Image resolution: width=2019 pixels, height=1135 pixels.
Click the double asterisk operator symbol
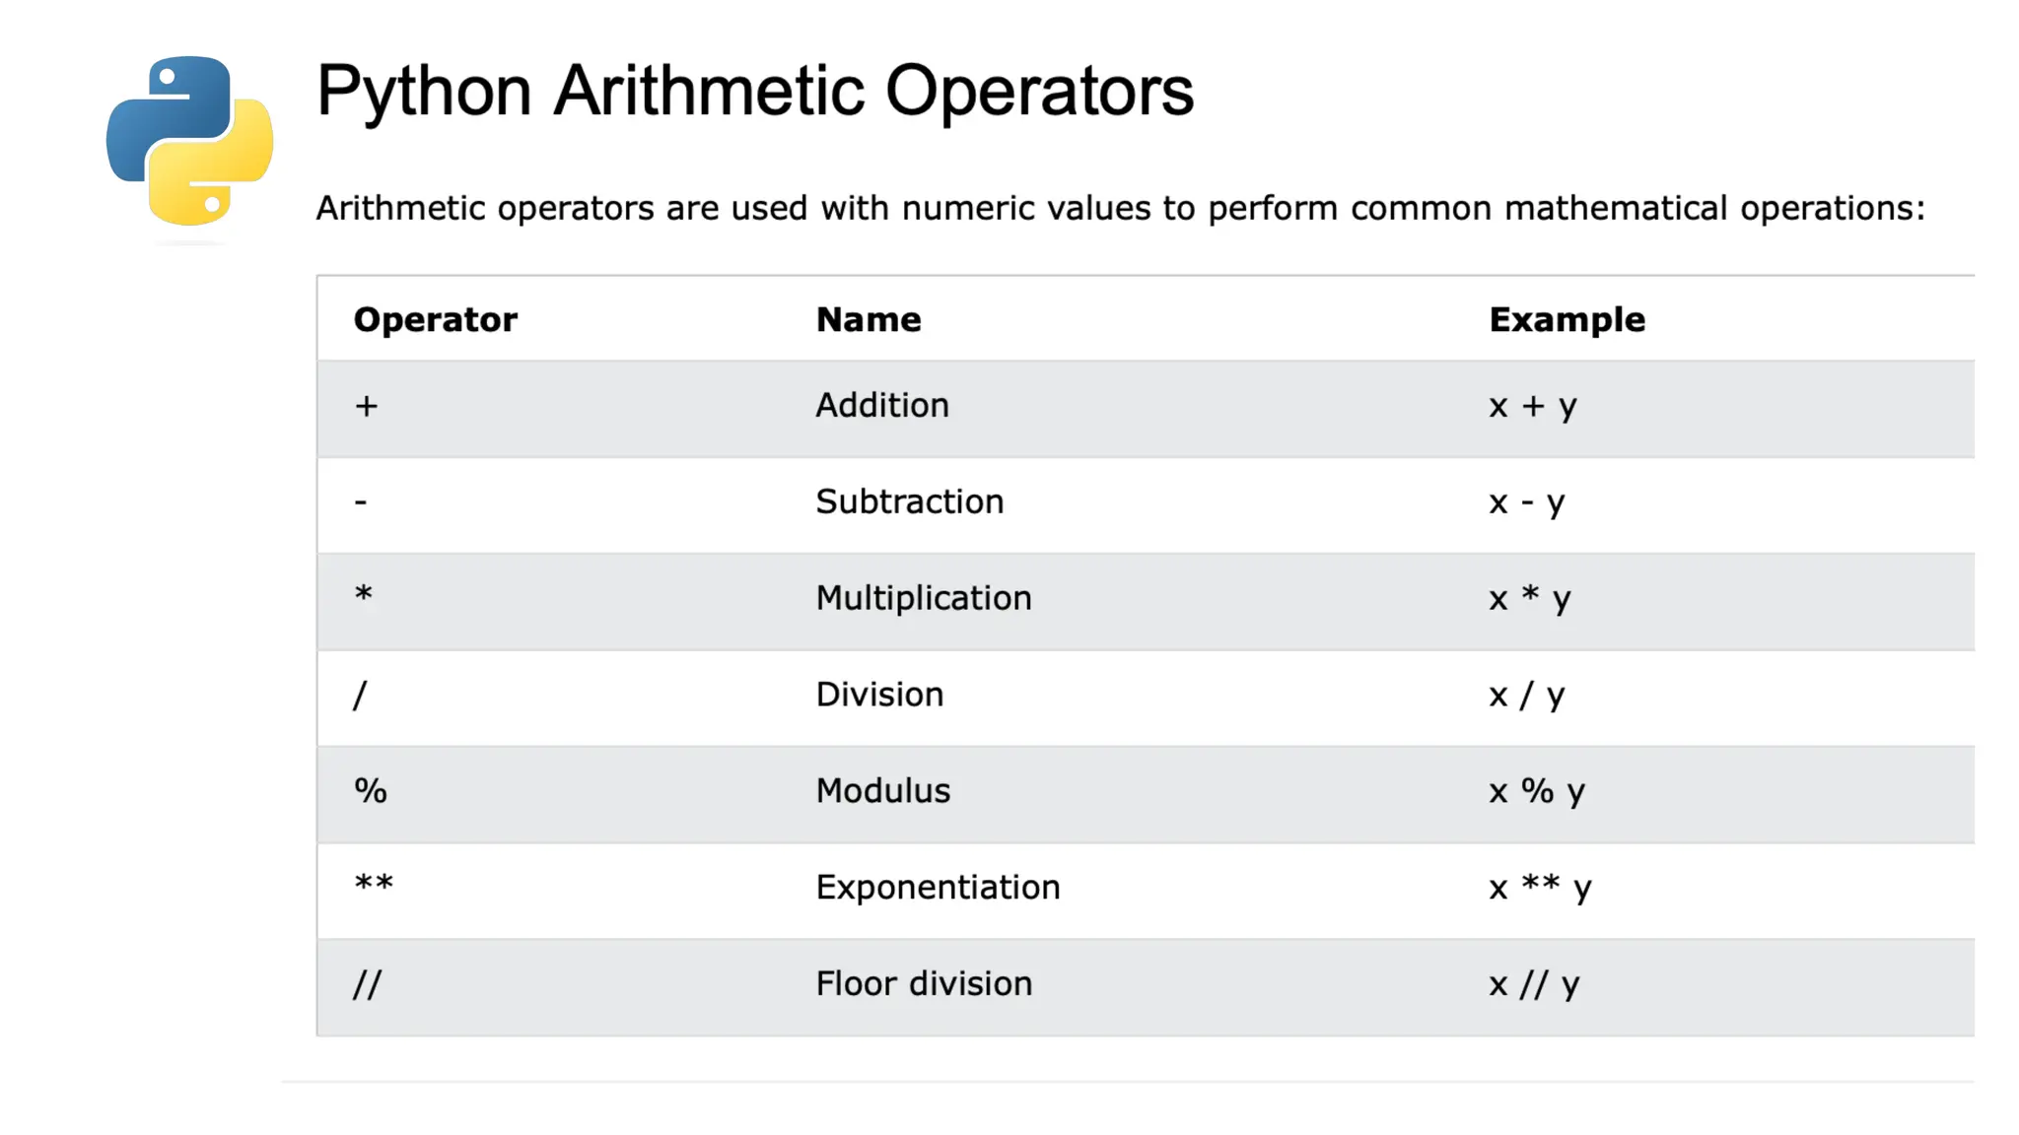coord(374,883)
